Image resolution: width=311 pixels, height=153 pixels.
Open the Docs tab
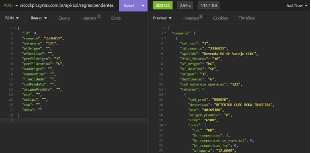tap(116, 18)
